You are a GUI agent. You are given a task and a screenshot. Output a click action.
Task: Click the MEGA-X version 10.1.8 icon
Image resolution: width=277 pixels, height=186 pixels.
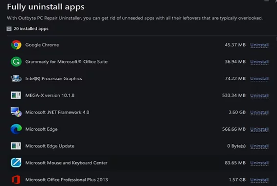tap(16, 95)
